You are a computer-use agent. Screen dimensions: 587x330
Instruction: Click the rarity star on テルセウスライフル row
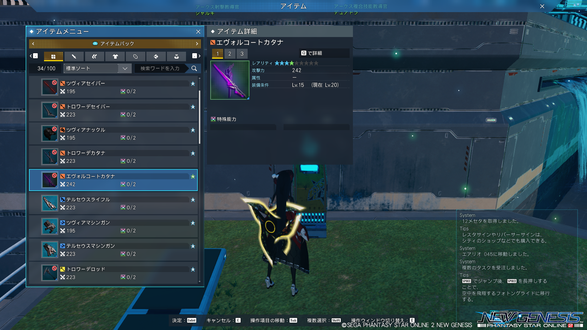click(x=193, y=200)
